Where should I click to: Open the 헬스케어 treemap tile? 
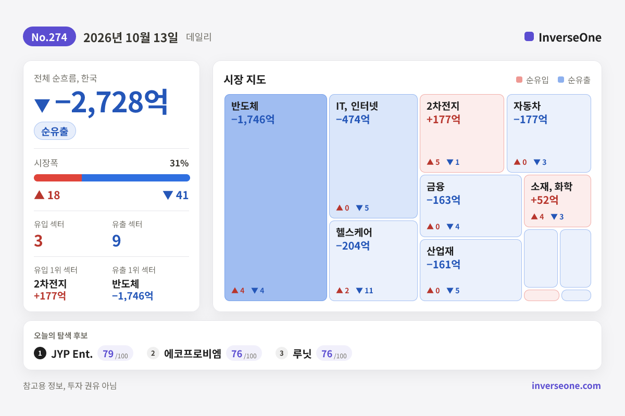[x=373, y=261]
